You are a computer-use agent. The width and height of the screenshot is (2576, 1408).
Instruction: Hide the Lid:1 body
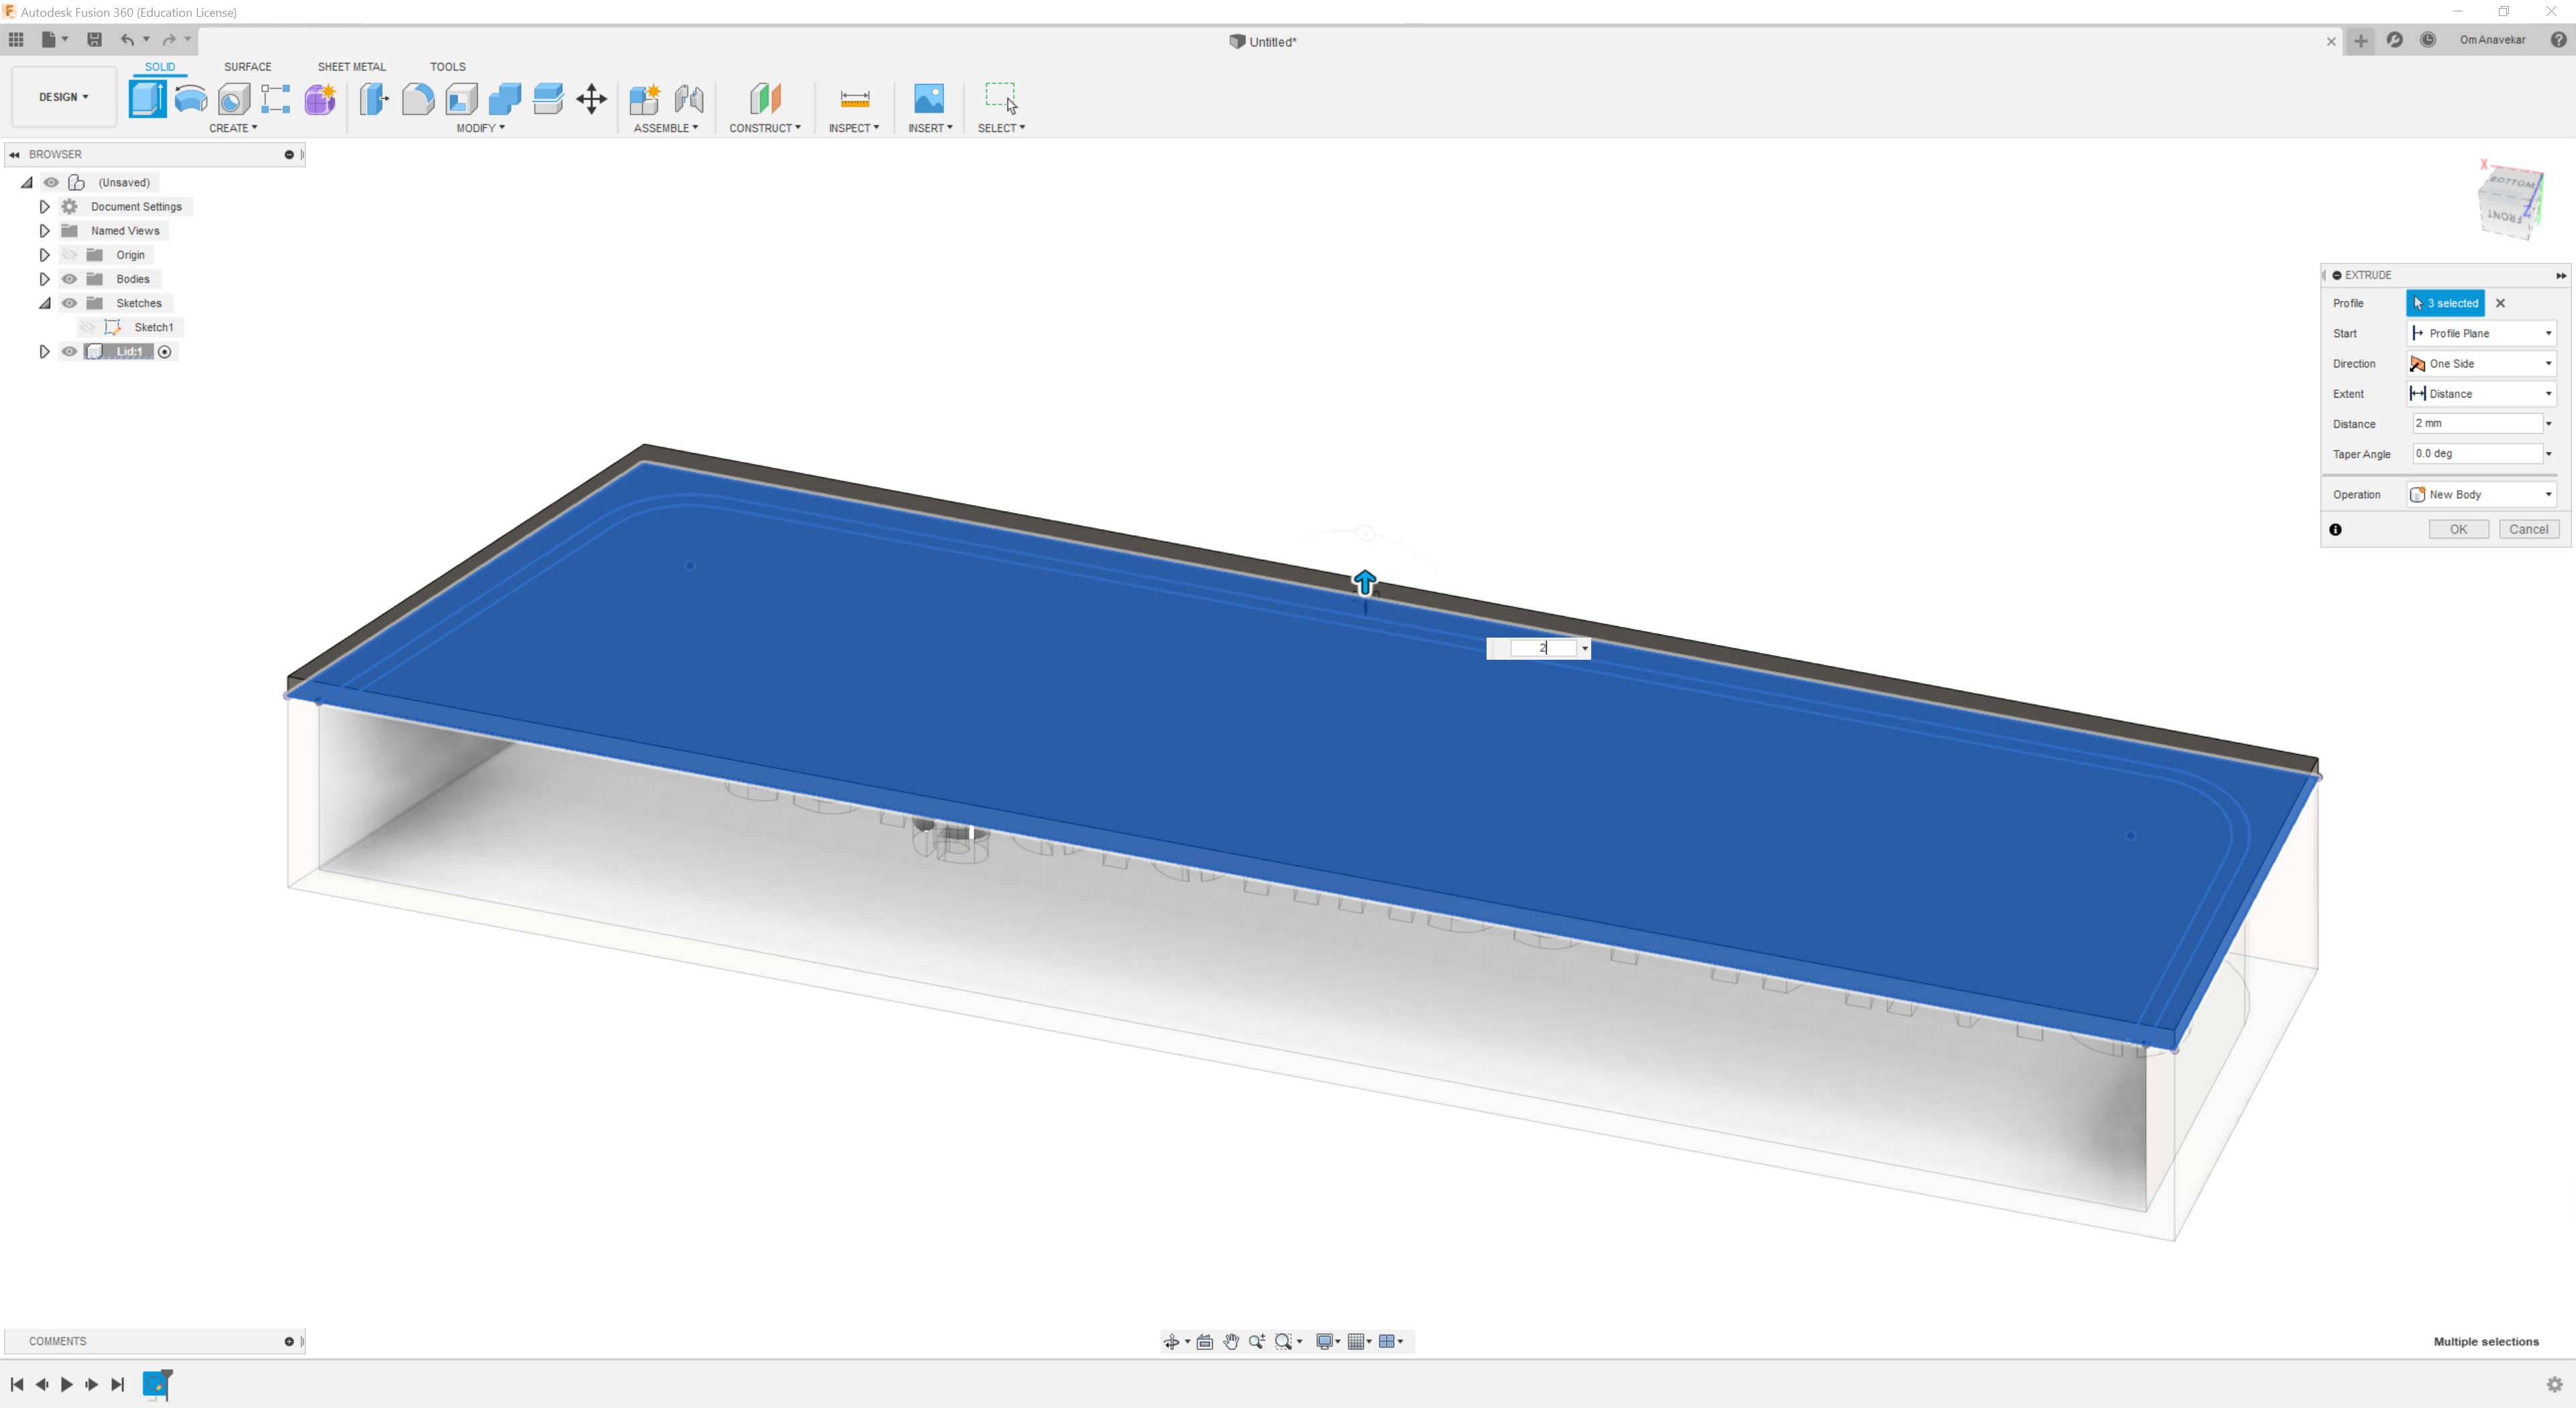click(69, 351)
